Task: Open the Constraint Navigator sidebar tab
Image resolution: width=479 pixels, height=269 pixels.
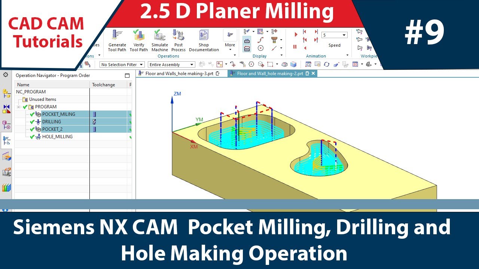Action: click(6, 109)
